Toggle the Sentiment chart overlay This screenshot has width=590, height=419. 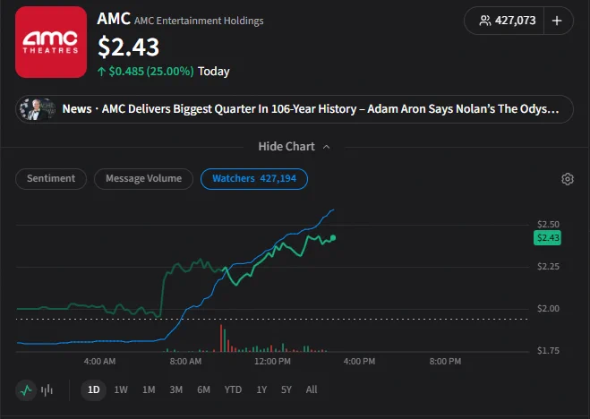coord(51,179)
